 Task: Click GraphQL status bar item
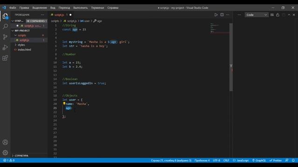click(259, 161)
